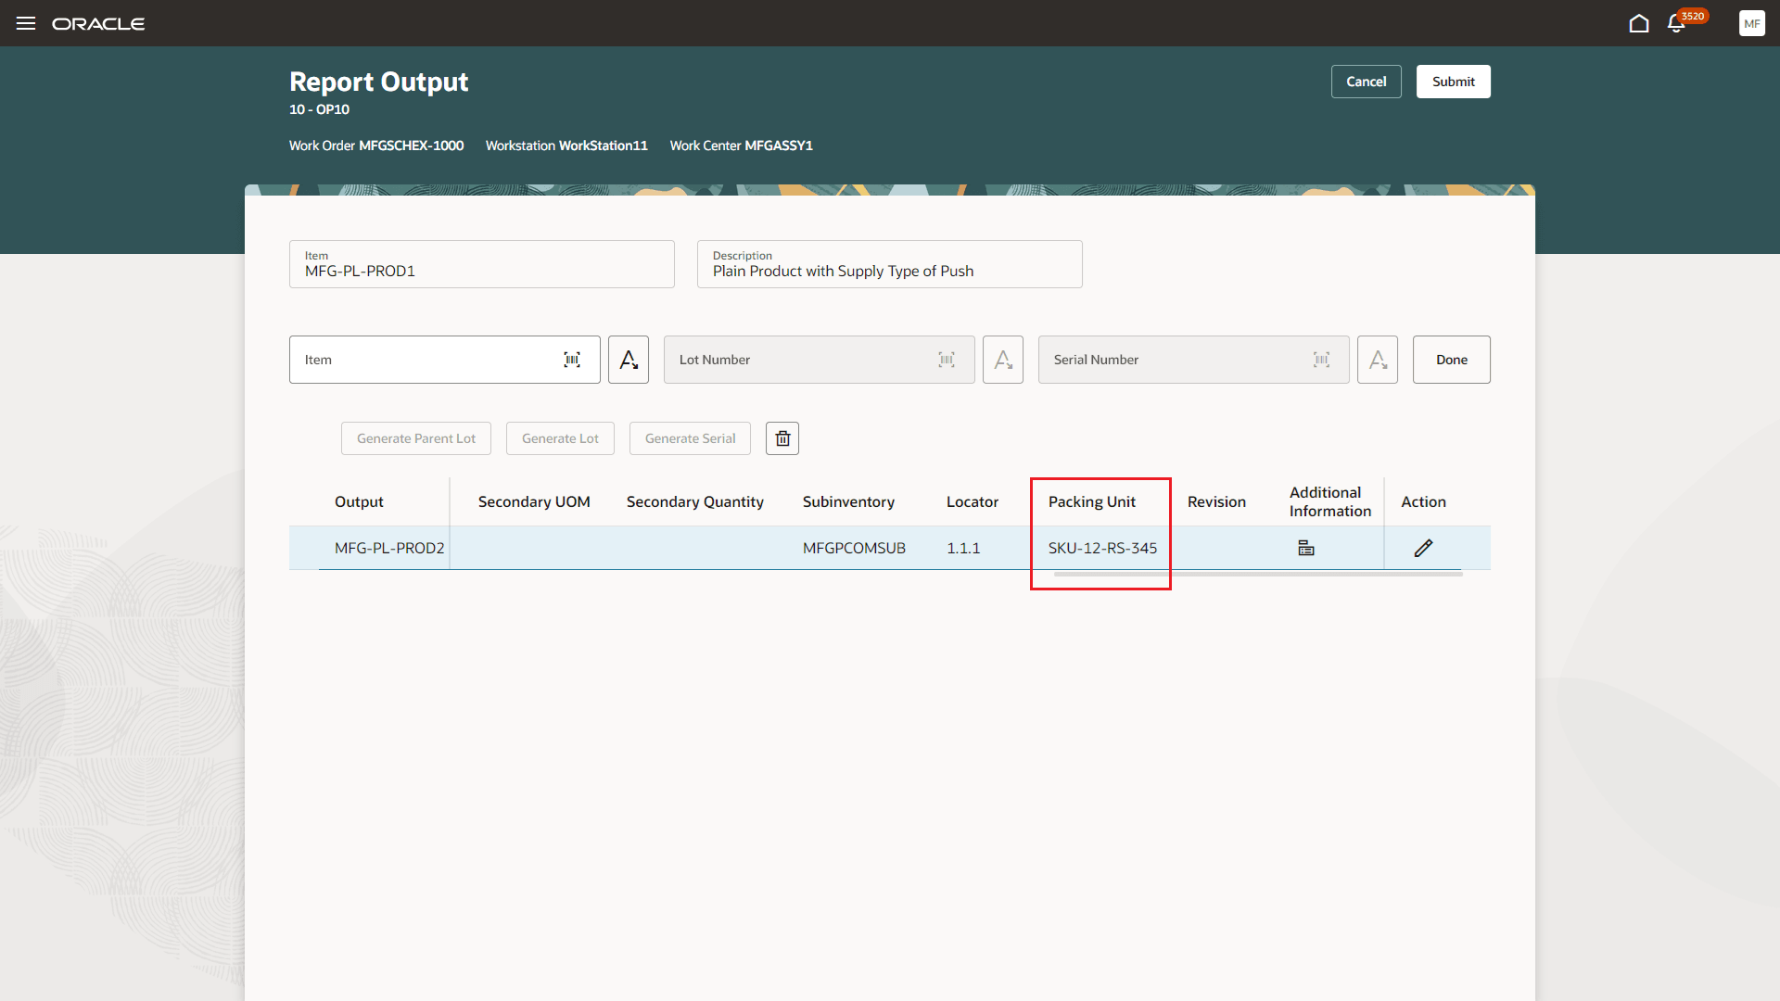Toggle keyboard entry mode for Serial Number
The width and height of the screenshot is (1780, 1001).
tap(1377, 360)
